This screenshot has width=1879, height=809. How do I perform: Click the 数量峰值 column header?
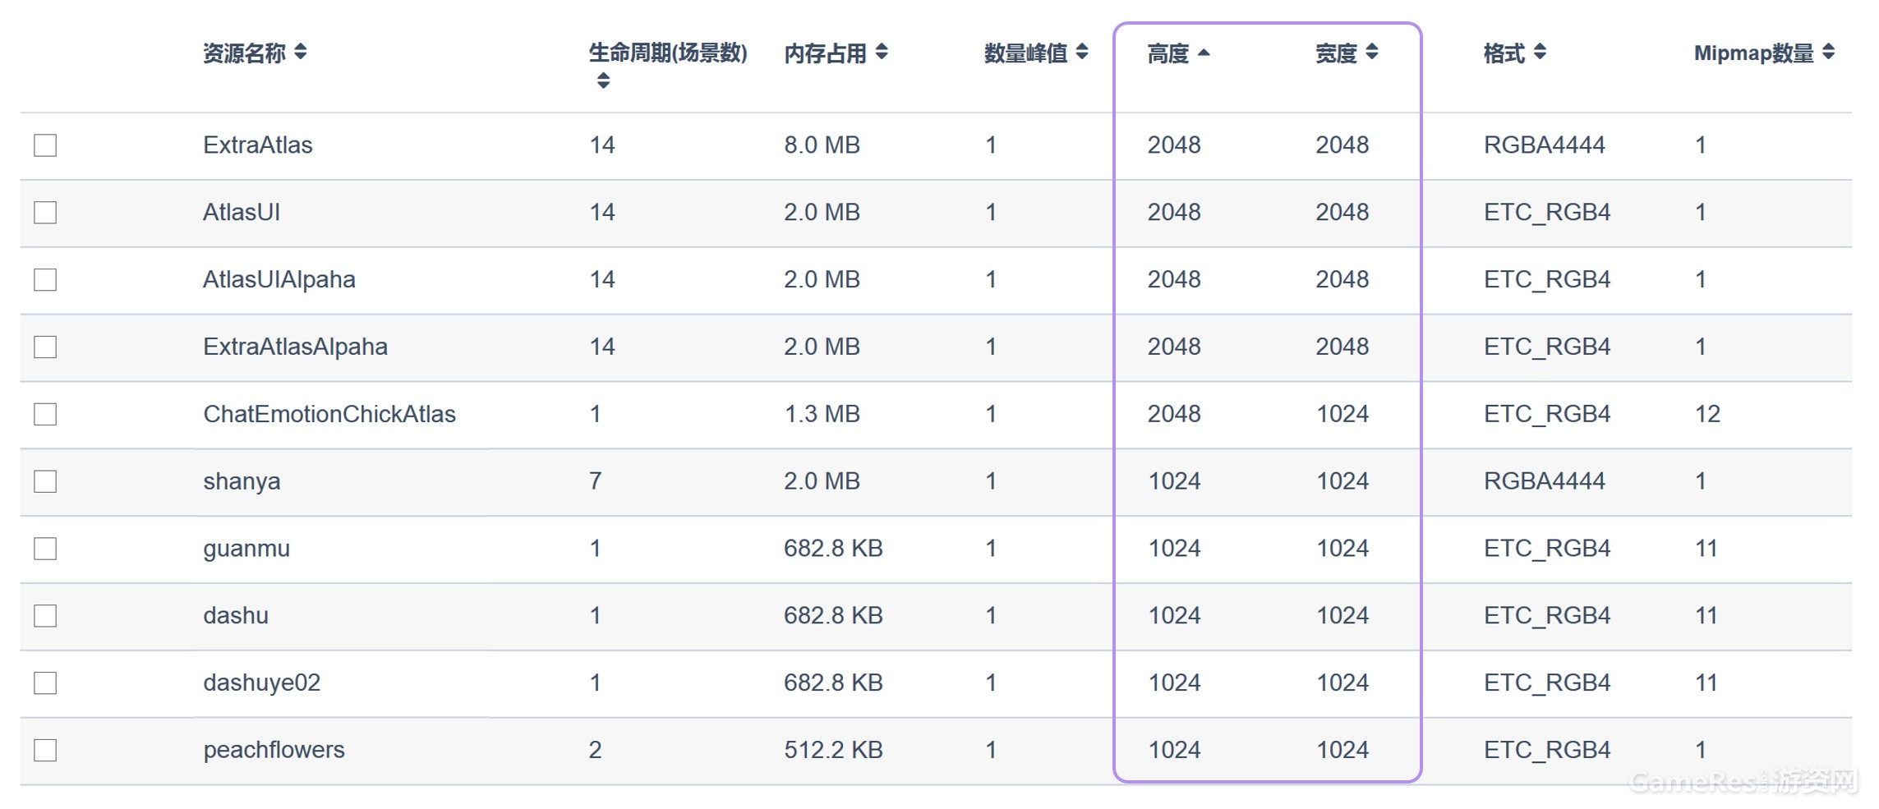click(1025, 53)
